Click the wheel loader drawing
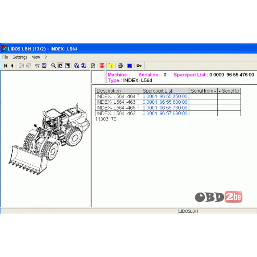The image size is (257, 257). click(x=49, y=139)
